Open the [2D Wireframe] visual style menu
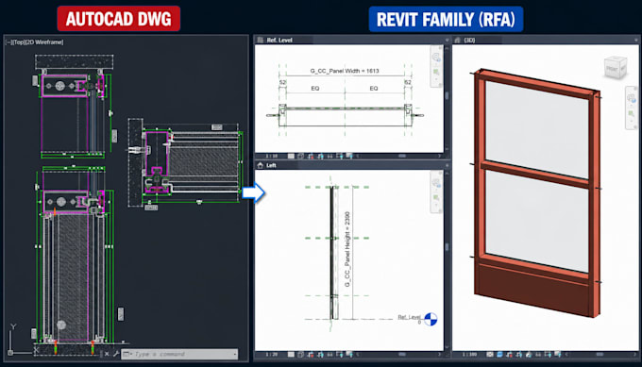 (43, 42)
